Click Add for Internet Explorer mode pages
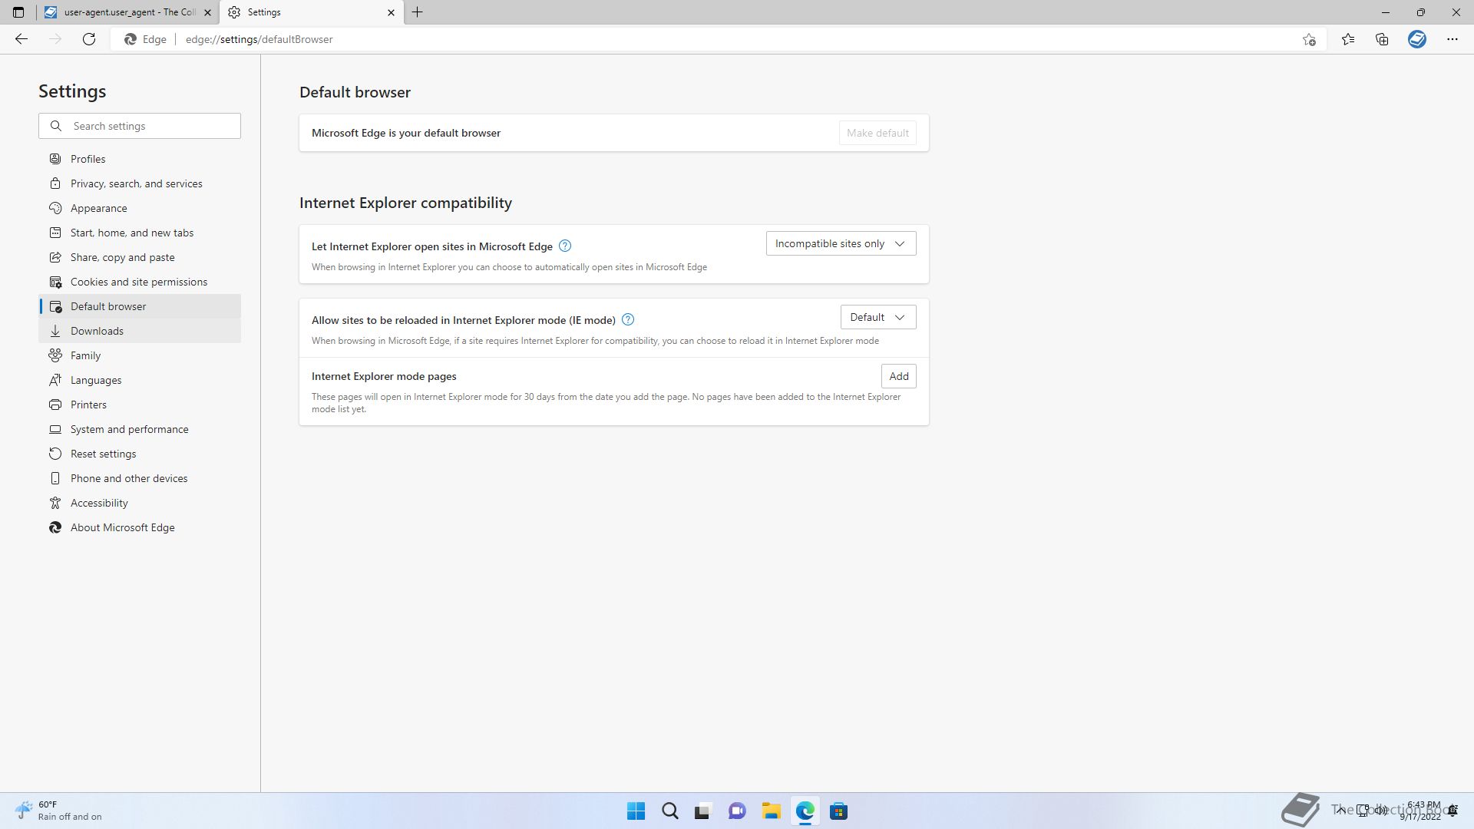 [898, 376]
